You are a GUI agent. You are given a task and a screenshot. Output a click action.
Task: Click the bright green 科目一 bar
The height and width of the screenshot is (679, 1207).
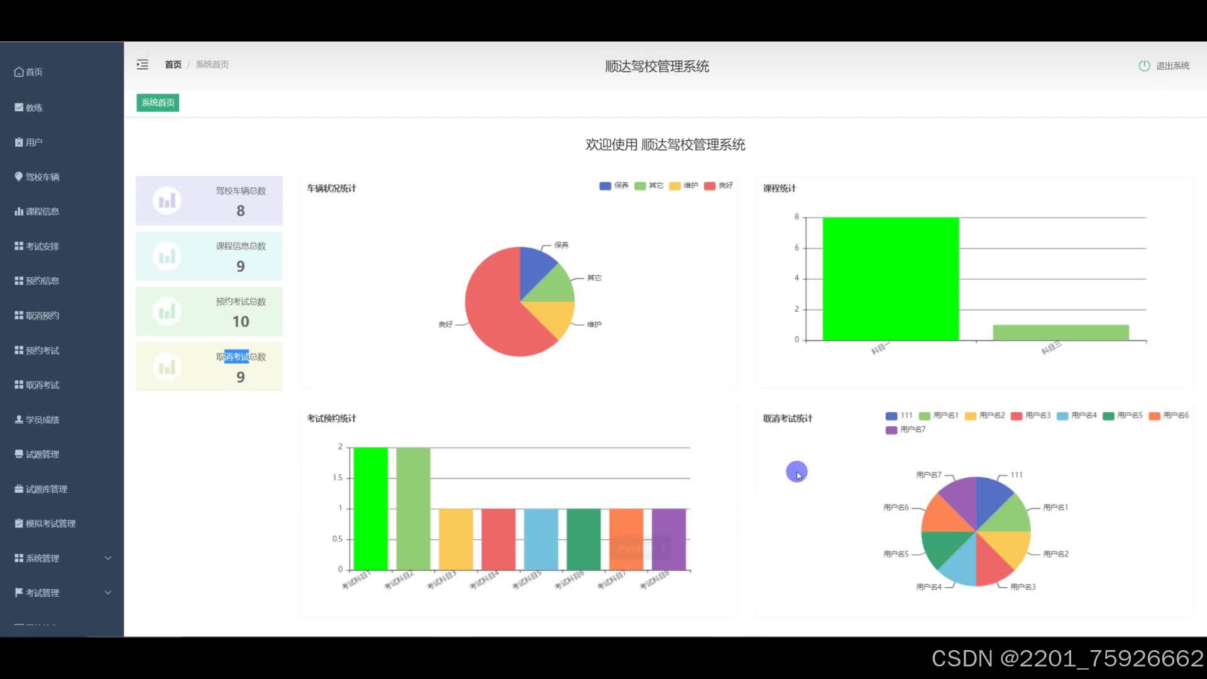890,279
